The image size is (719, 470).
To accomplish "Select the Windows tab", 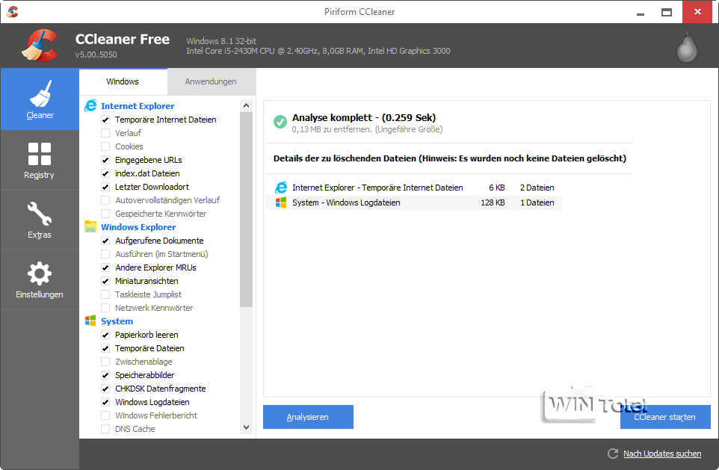I will [123, 81].
